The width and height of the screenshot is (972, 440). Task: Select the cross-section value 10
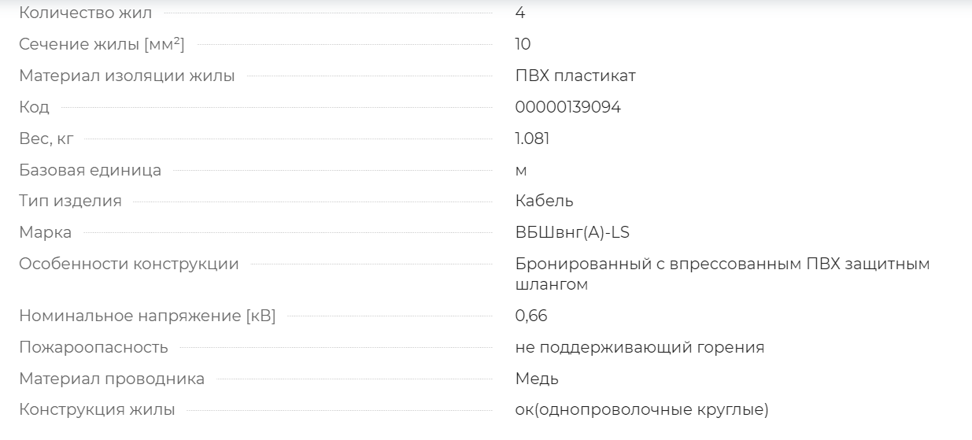523,44
